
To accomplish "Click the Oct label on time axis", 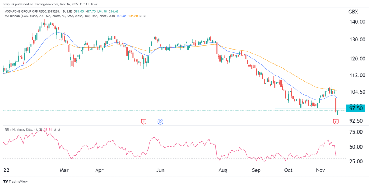I will (288, 170).
